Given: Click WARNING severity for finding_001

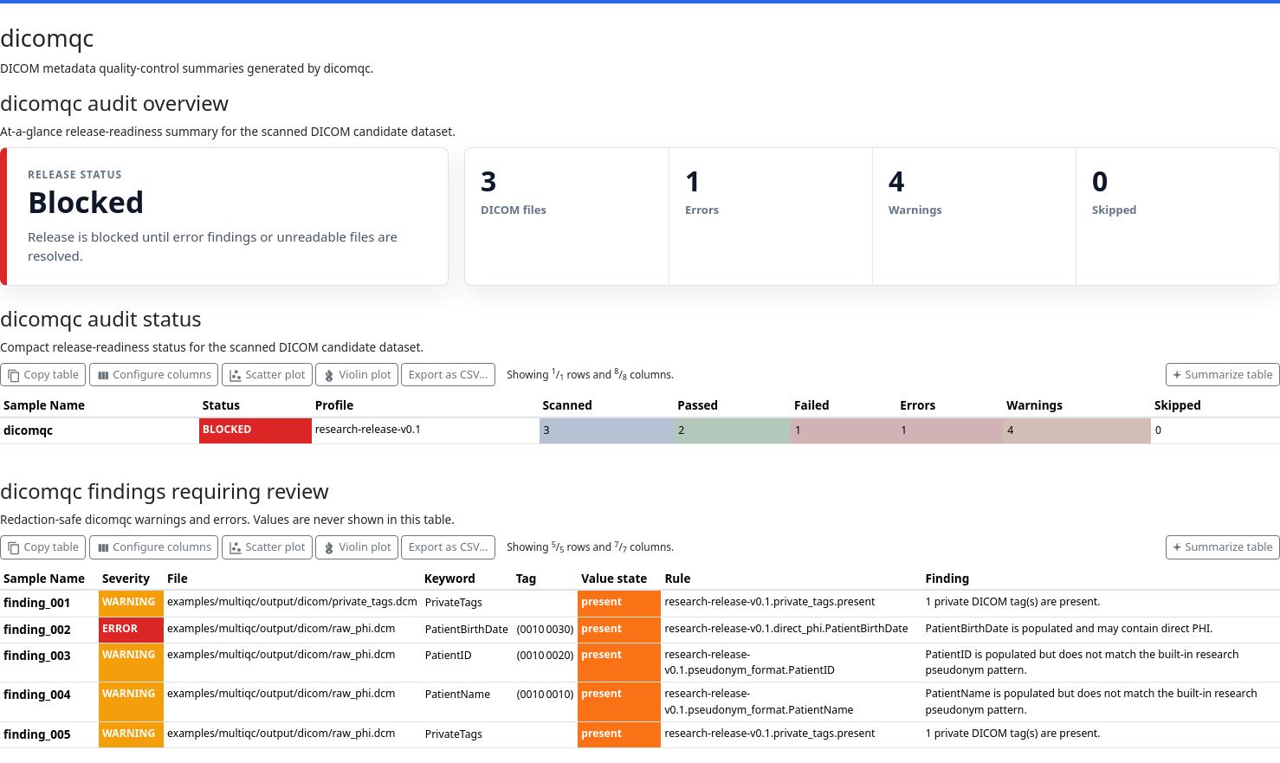Looking at the screenshot, I should [x=131, y=603].
